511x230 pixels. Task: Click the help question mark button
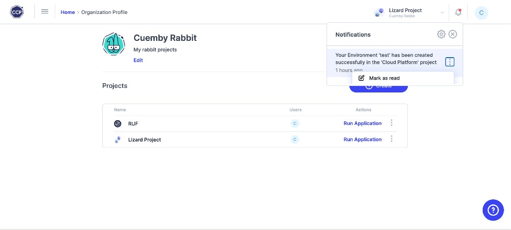pos(493,210)
